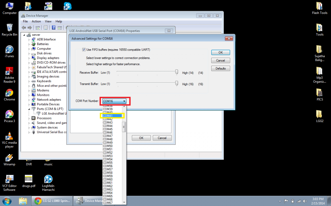This screenshot has height=206, width=331.
Task: Expand the System devices tree node
Action: coord(29,128)
